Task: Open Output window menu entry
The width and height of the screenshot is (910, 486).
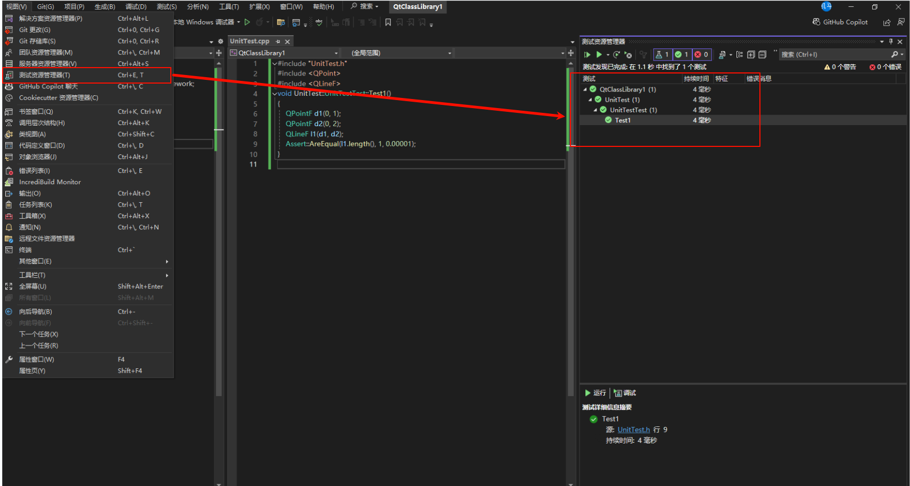Action: [88, 193]
